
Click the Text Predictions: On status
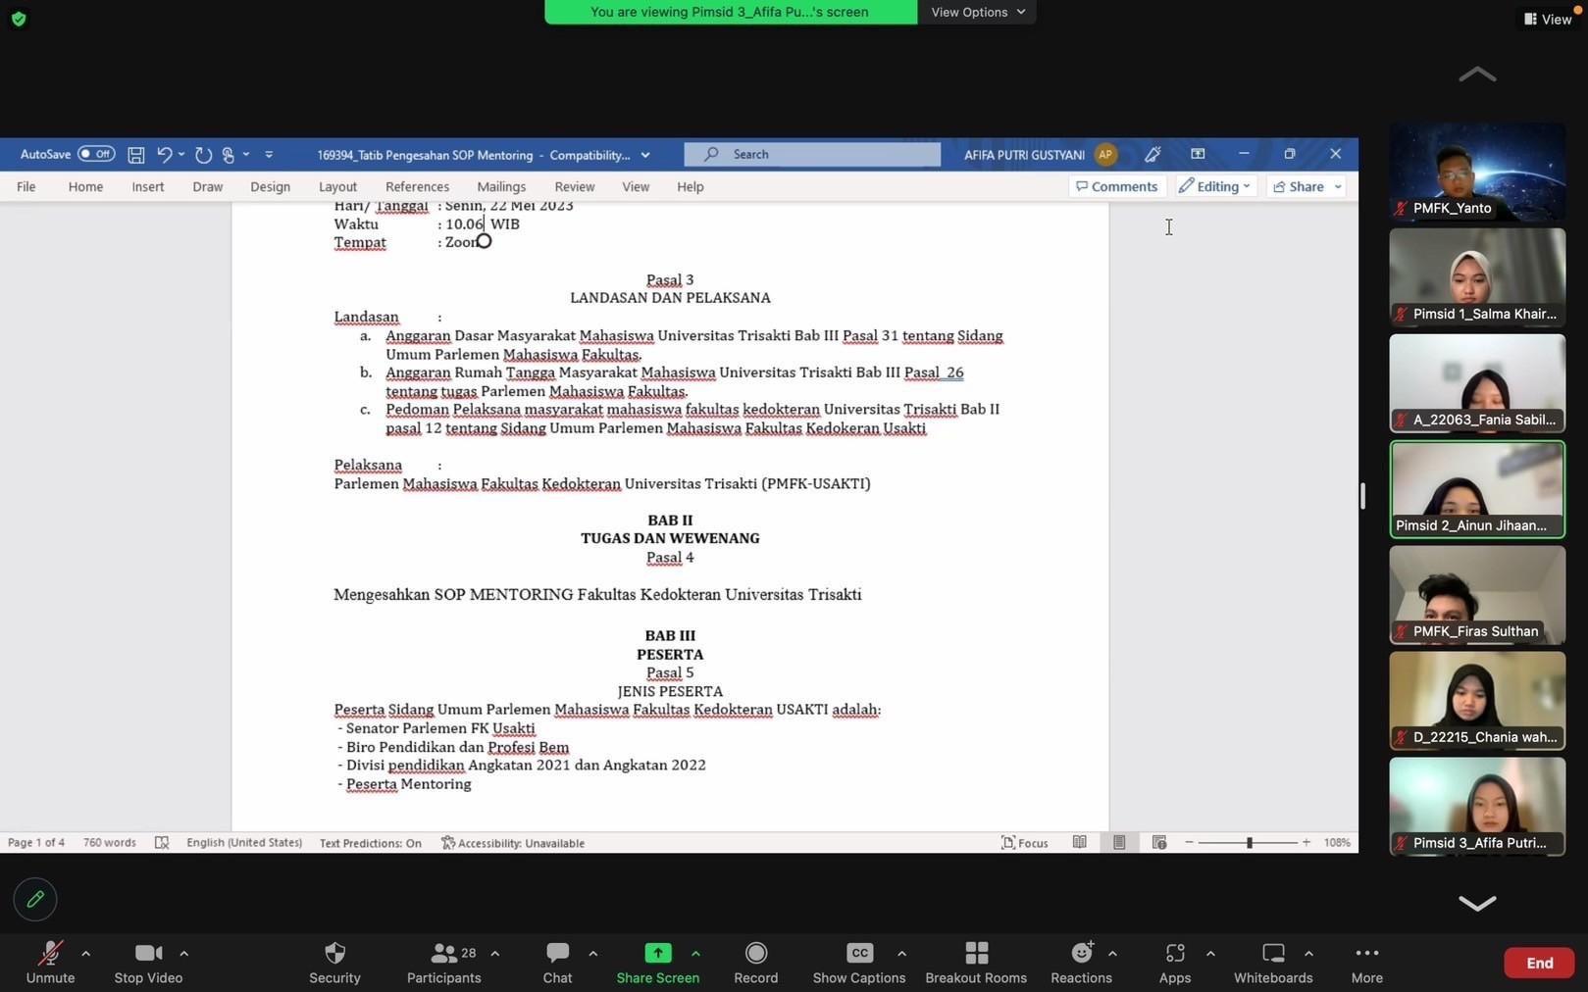coord(370,843)
